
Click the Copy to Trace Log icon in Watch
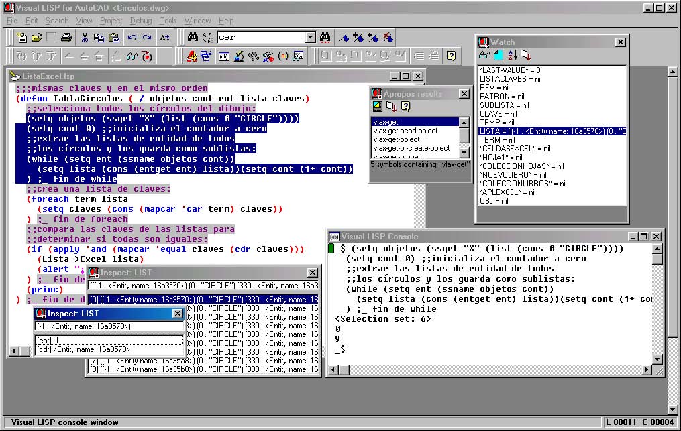point(525,55)
